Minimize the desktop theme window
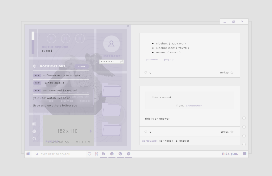 [x=225, y=22]
